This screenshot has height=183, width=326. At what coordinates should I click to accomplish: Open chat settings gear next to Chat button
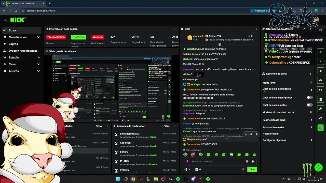click(x=243, y=170)
